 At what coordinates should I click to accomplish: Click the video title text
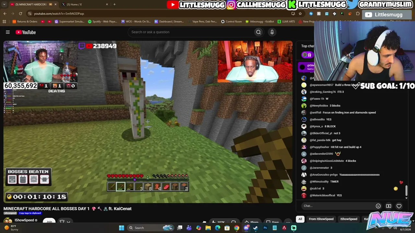click(x=67, y=209)
